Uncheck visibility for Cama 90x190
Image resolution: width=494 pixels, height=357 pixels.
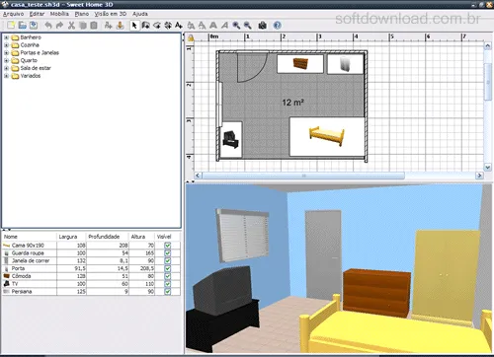(x=168, y=246)
